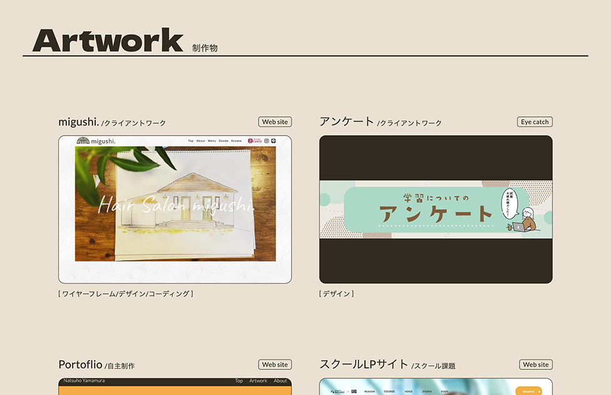
Task: Select "About" in the Portoflio preview navigation
Action: coord(280,381)
